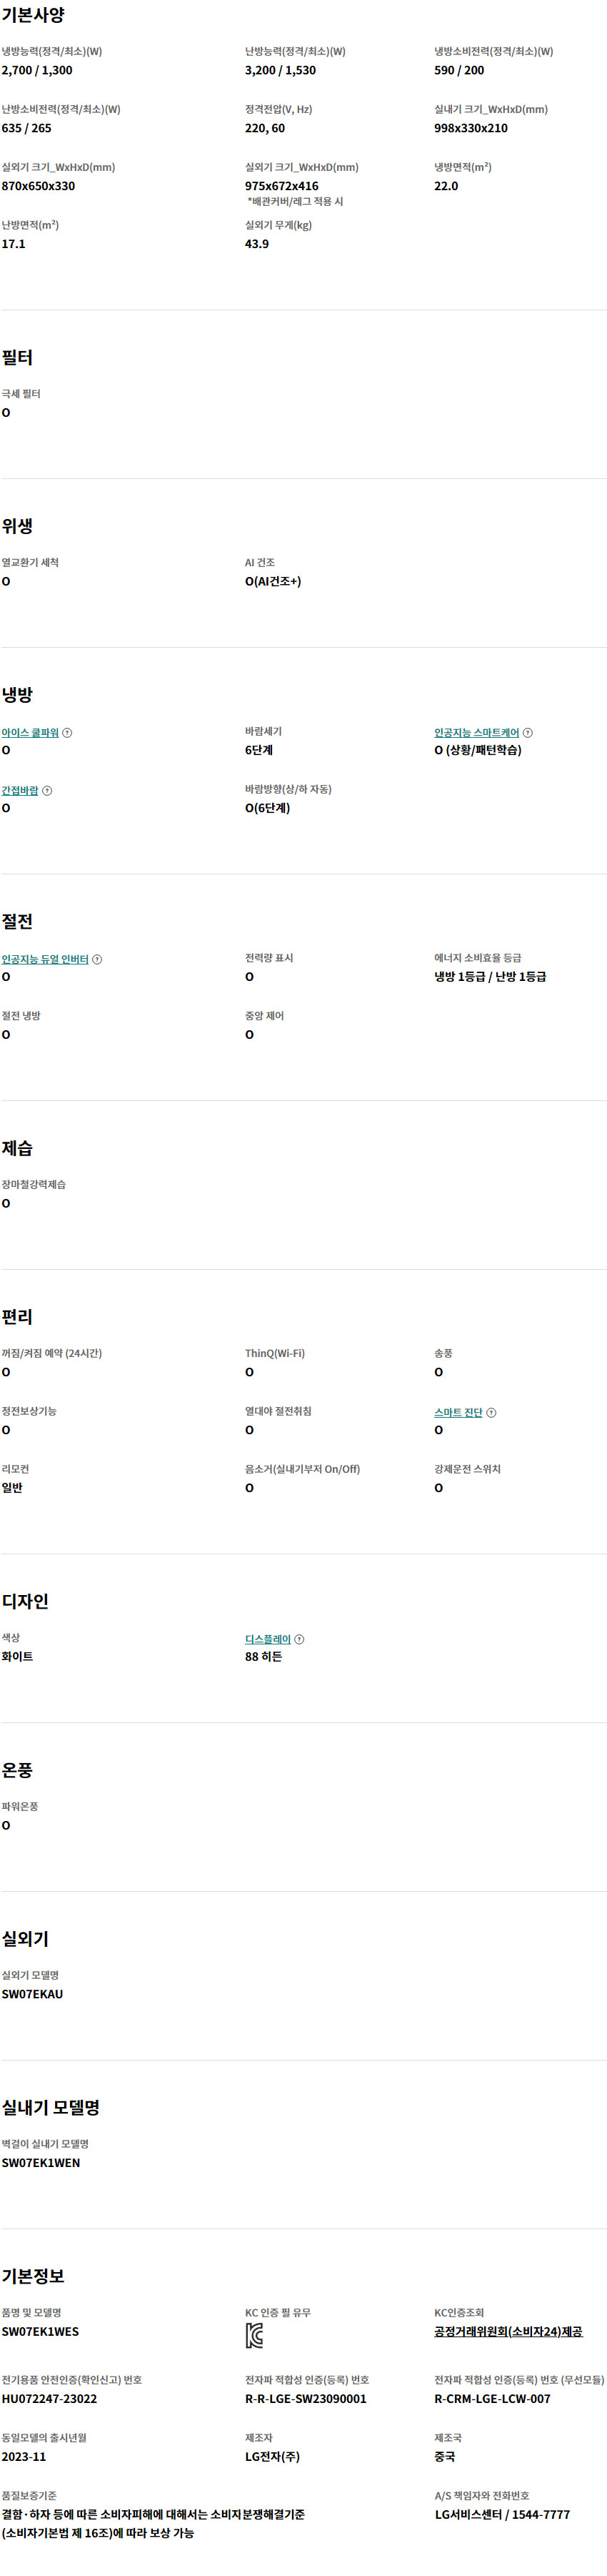Screen dimensions: 607x2576
Task: Click the certification number R-R-LGE-SW23090001
Action: [306, 2399]
